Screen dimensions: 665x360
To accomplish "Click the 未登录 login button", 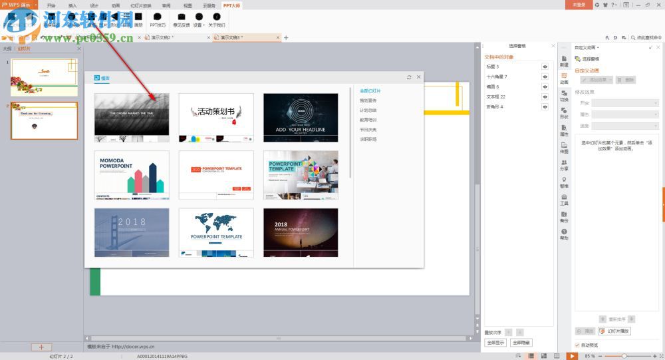I will [x=579, y=5].
